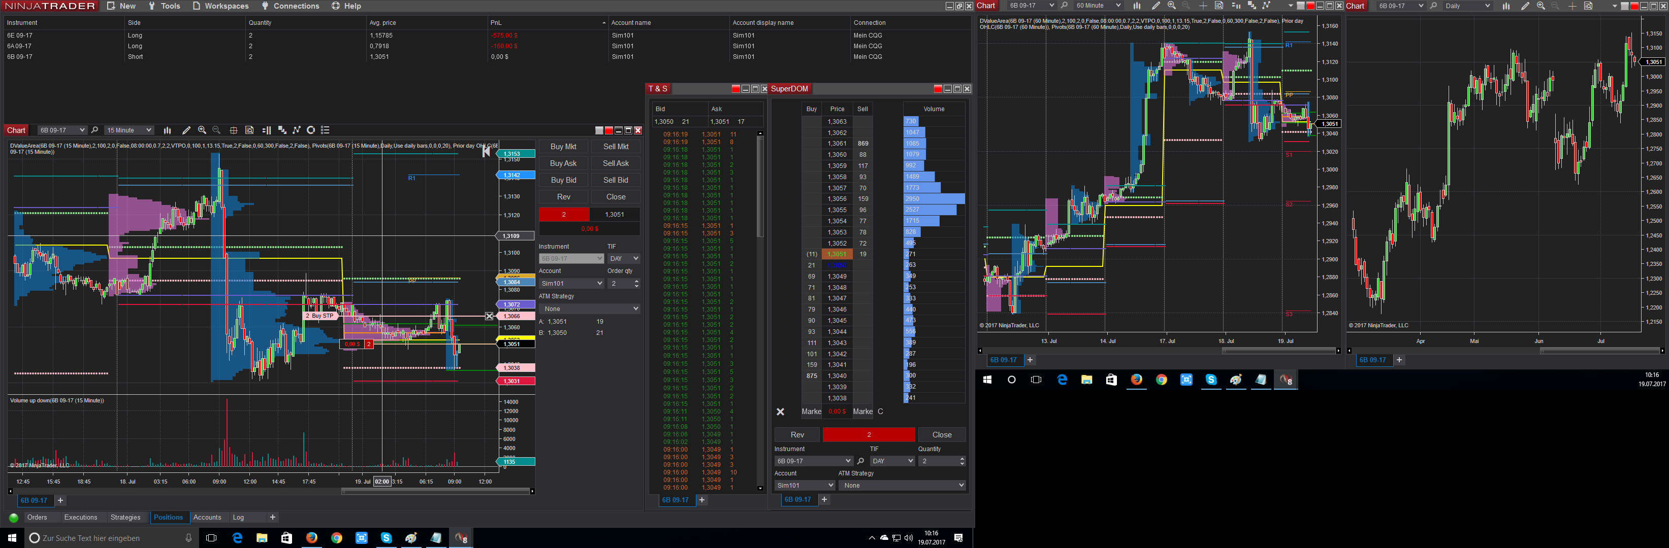
Task: Click red link swatch in T & S title
Action: point(735,89)
